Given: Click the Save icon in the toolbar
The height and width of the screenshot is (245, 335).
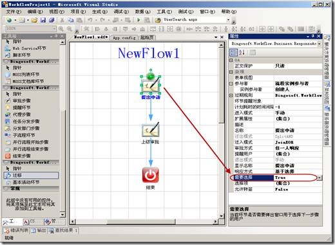Looking at the screenshot, I should 43,20.
